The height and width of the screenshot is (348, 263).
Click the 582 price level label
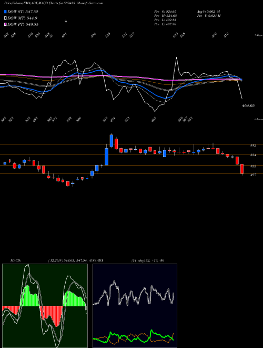click(253, 146)
